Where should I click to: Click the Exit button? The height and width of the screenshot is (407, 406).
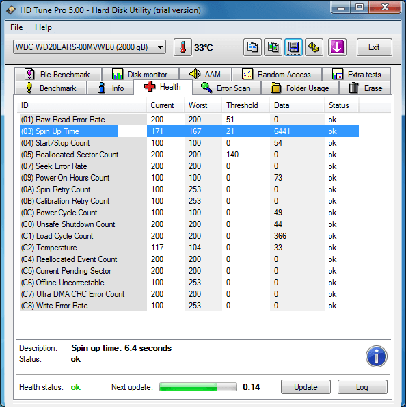[x=374, y=47]
